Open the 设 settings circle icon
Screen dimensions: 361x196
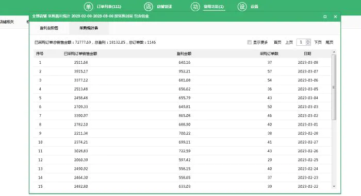[242, 7]
